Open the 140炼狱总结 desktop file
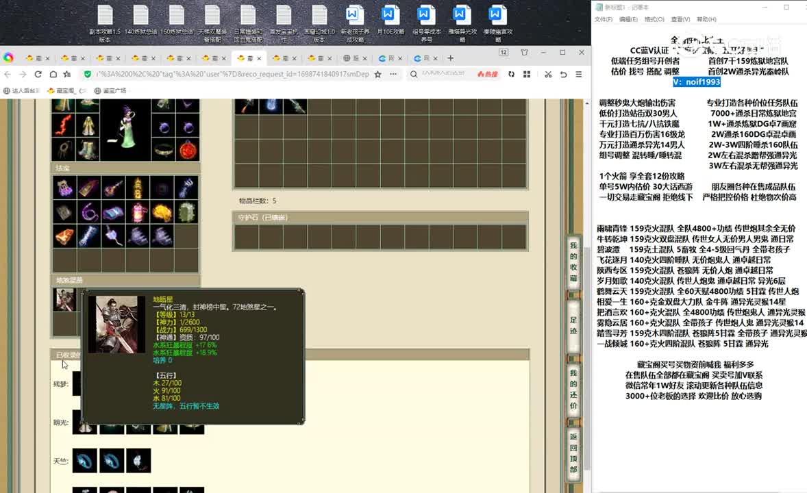This screenshot has height=493, width=807. [x=140, y=21]
